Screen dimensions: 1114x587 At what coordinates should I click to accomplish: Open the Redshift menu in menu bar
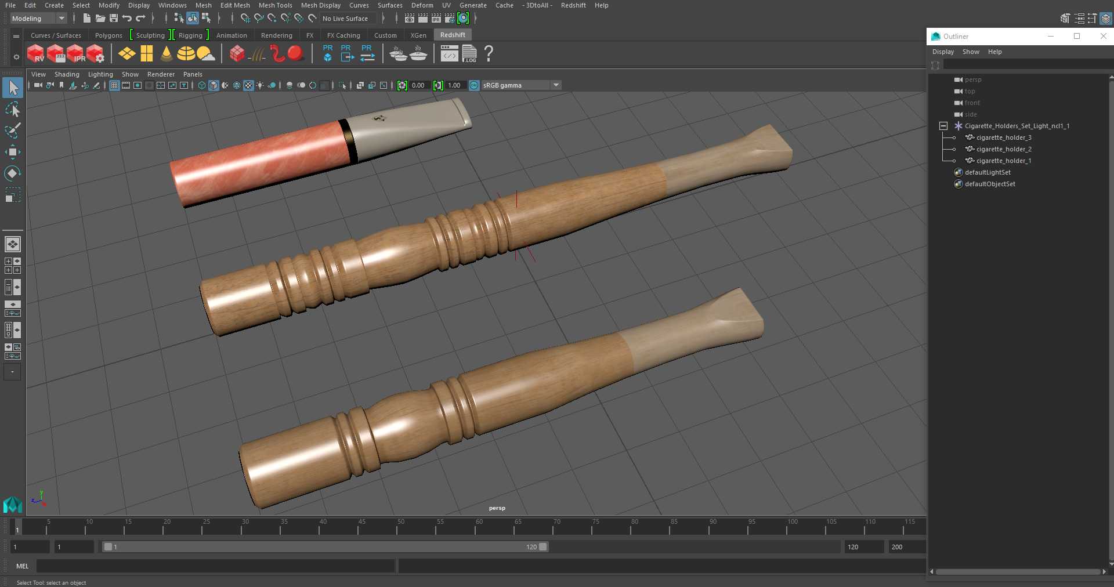coord(573,5)
